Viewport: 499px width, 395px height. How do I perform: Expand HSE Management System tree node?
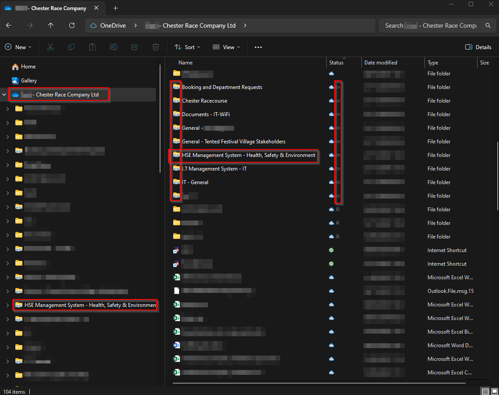[7, 305]
